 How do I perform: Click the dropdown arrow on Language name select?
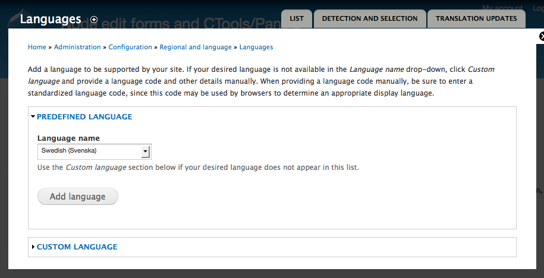coord(146,152)
